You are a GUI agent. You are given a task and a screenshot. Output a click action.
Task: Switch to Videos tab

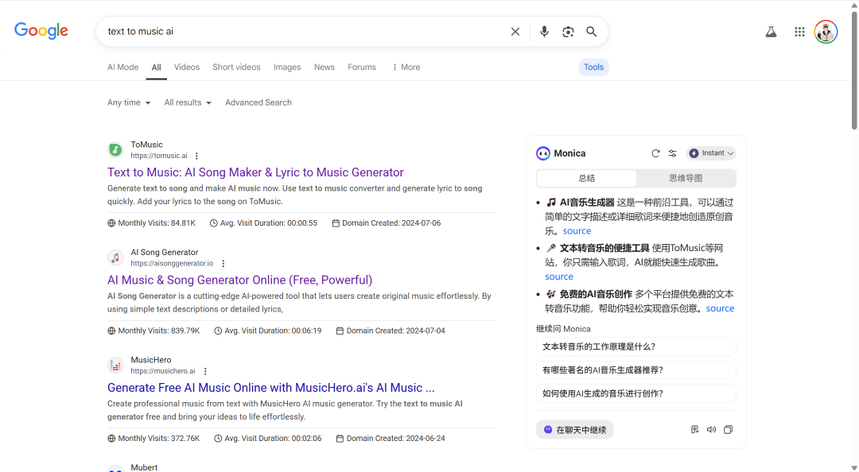click(x=187, y=67)
